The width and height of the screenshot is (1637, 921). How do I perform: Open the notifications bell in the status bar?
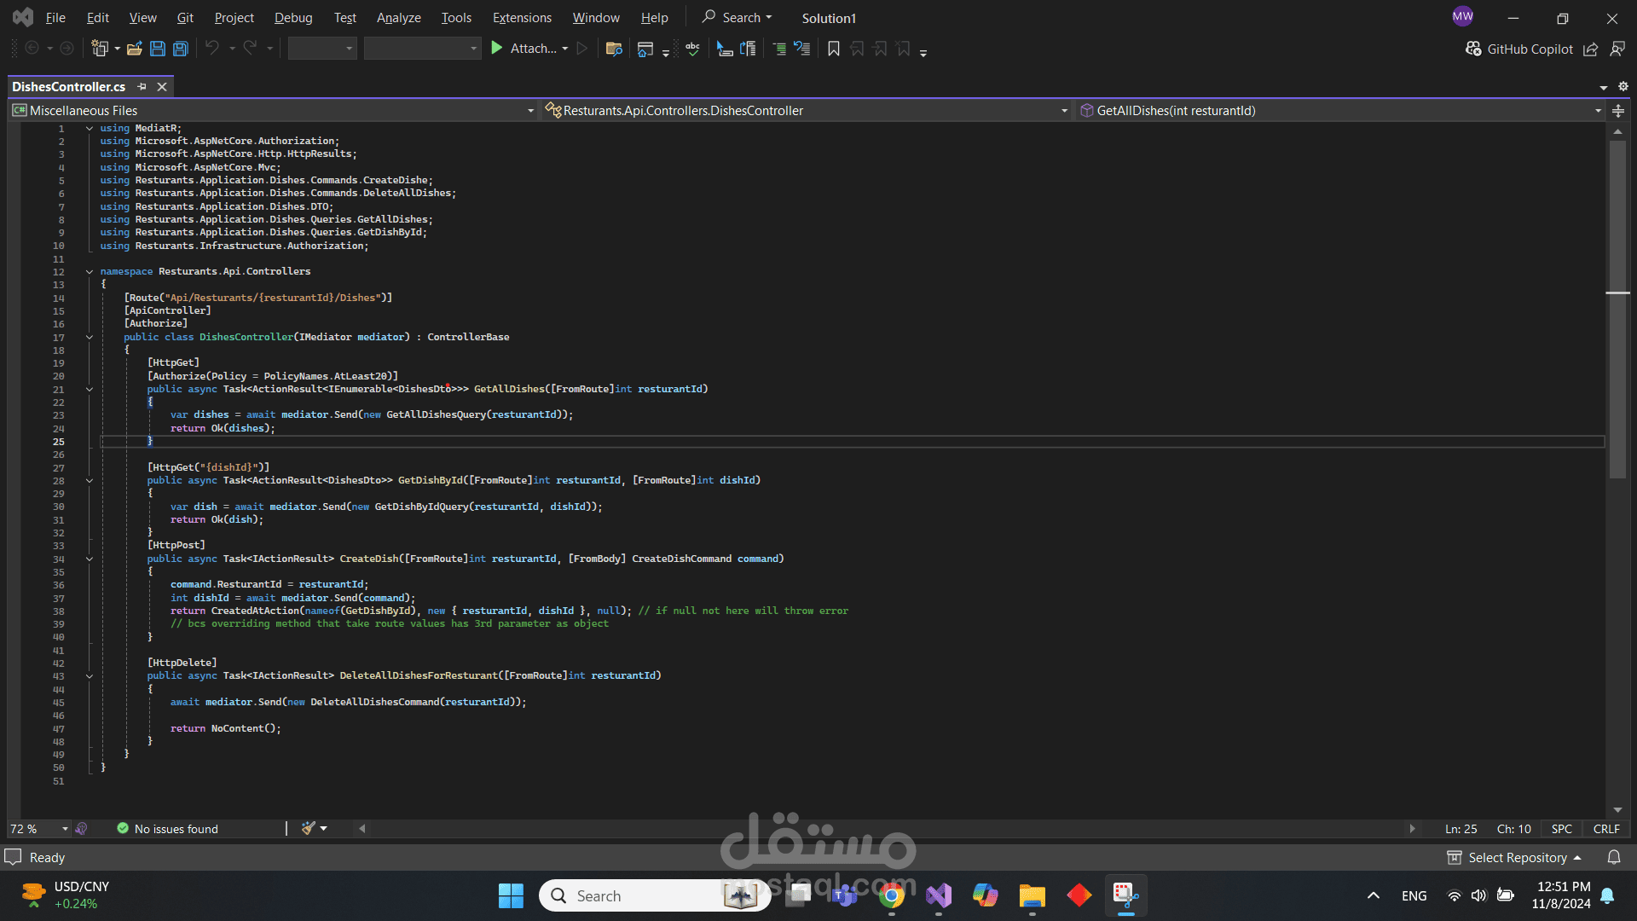[1614, 857]
